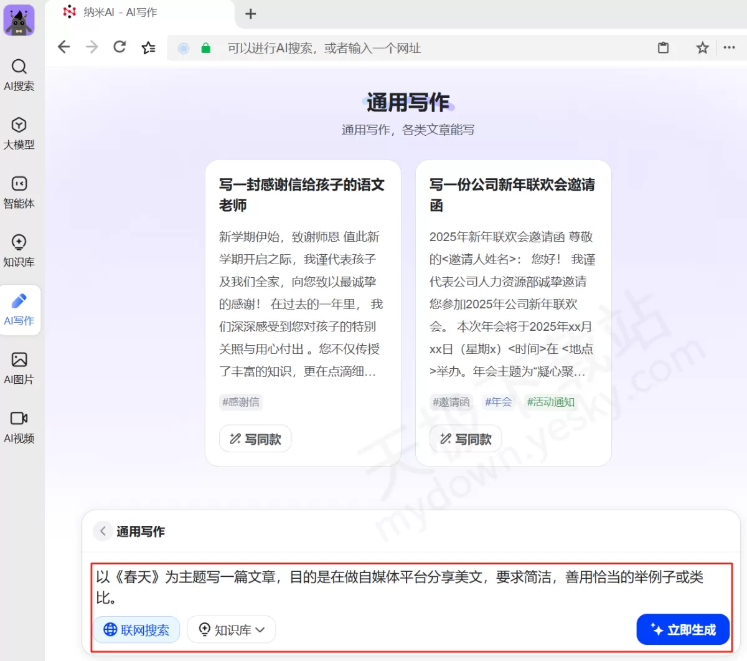Open 知识库 in the sidebar
747x661 pixels.
[19, 250]
